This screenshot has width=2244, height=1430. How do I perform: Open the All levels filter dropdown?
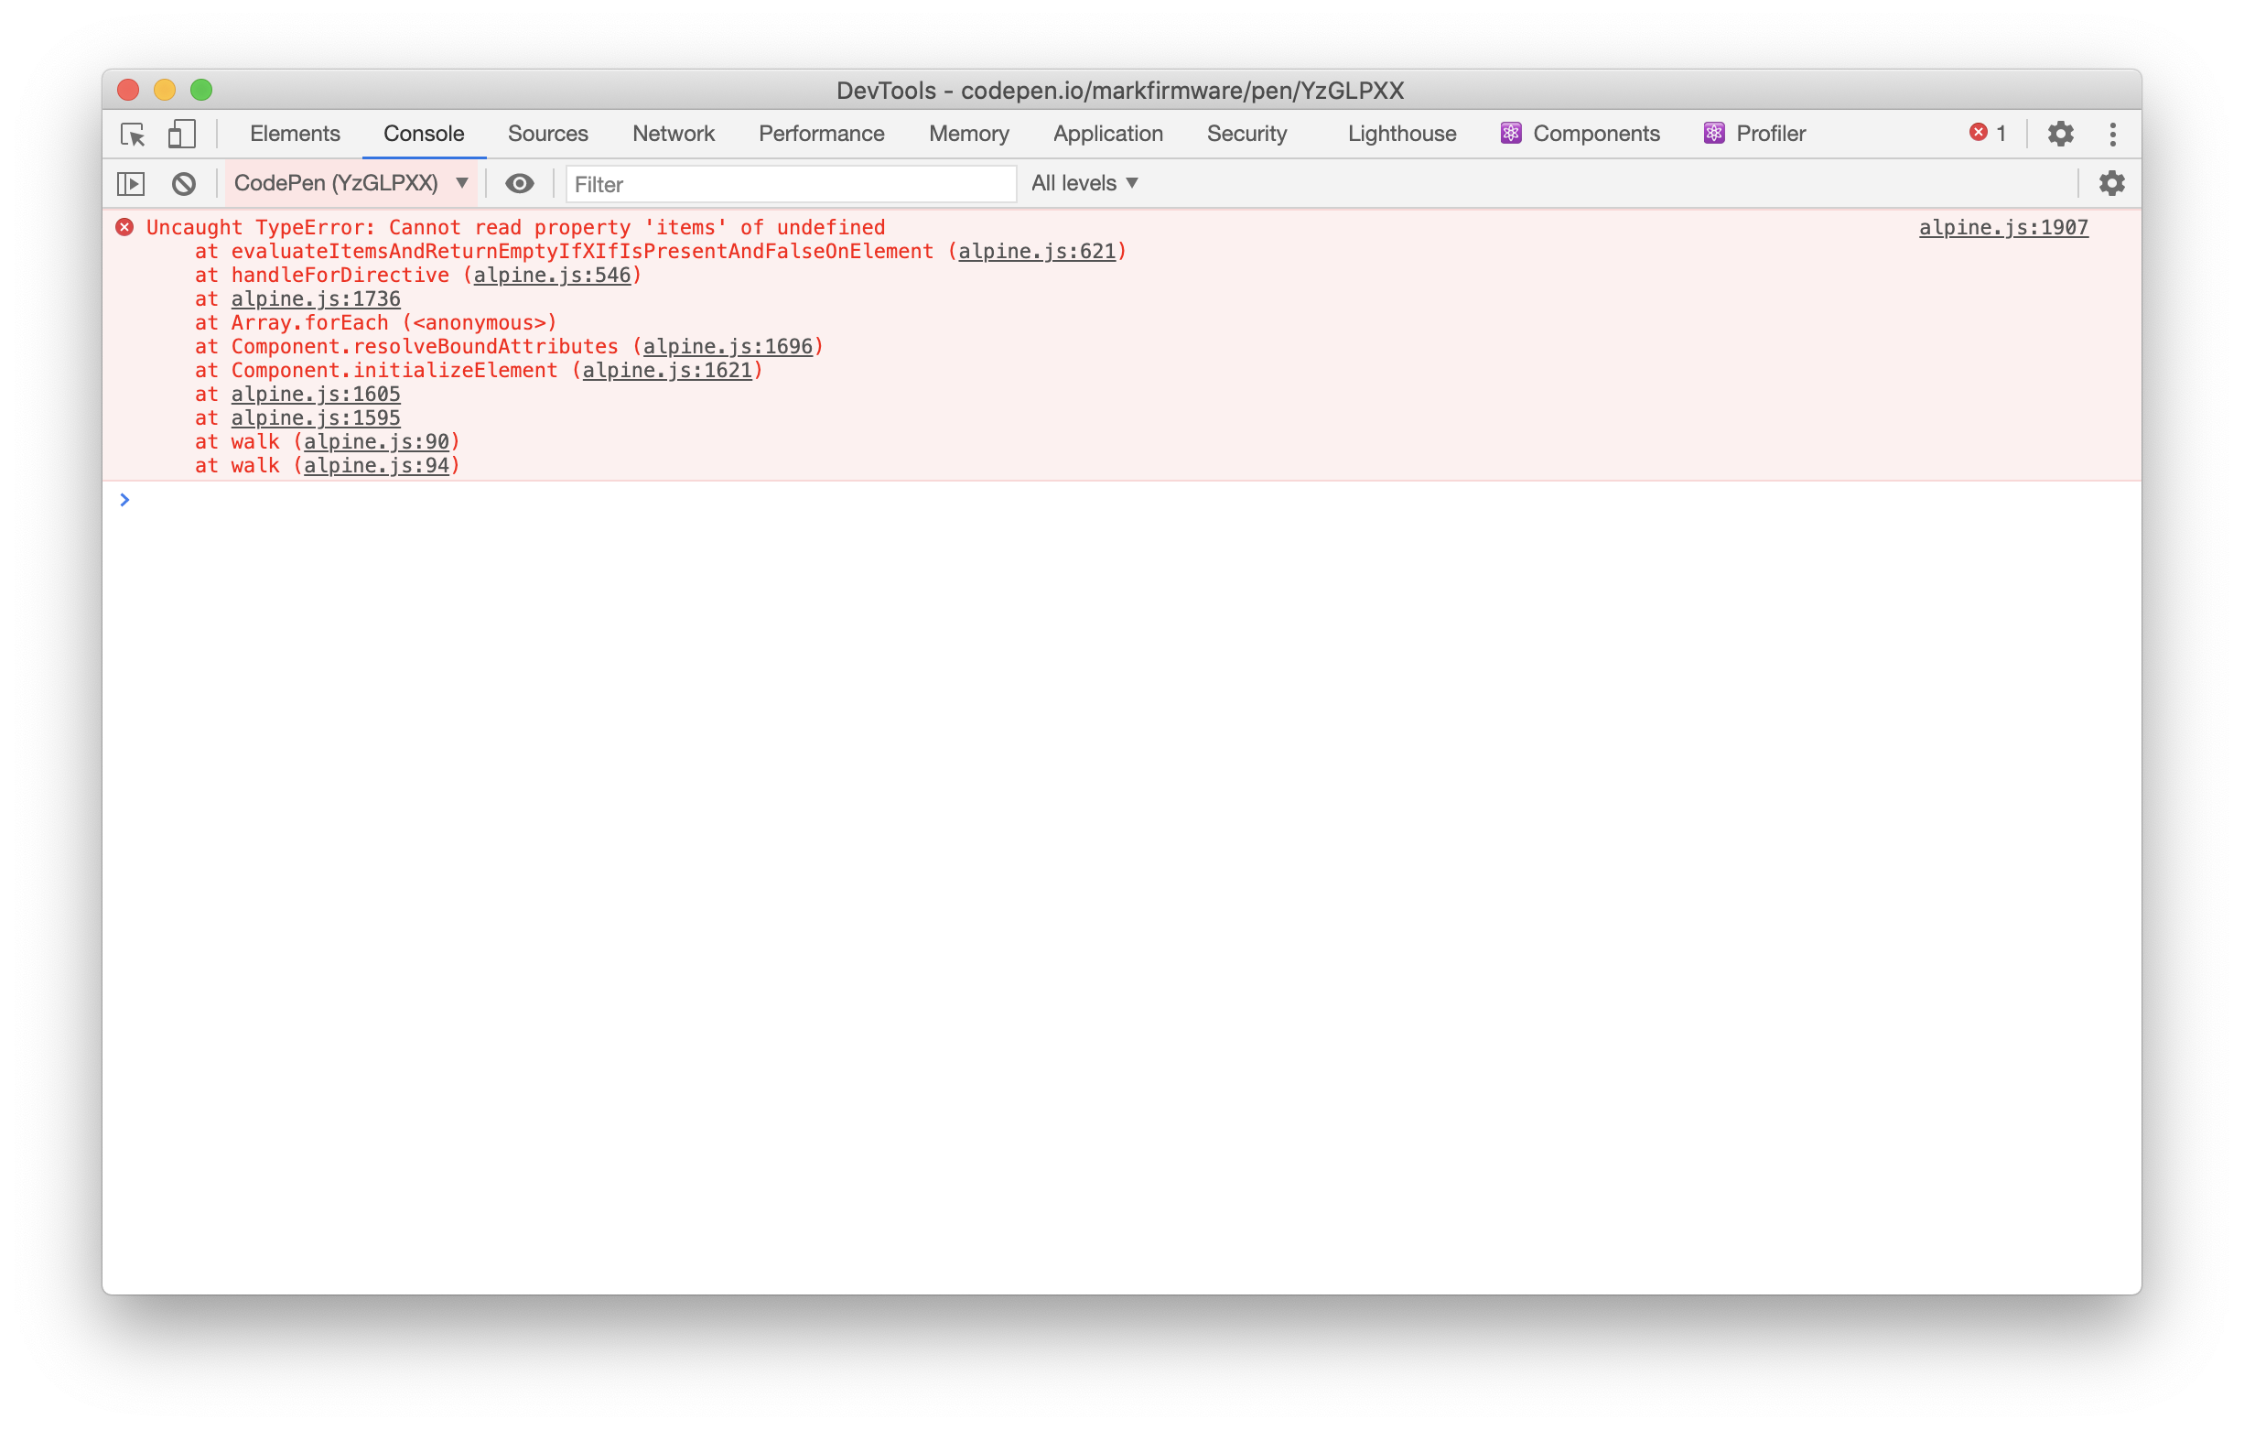coord(1084,183)
